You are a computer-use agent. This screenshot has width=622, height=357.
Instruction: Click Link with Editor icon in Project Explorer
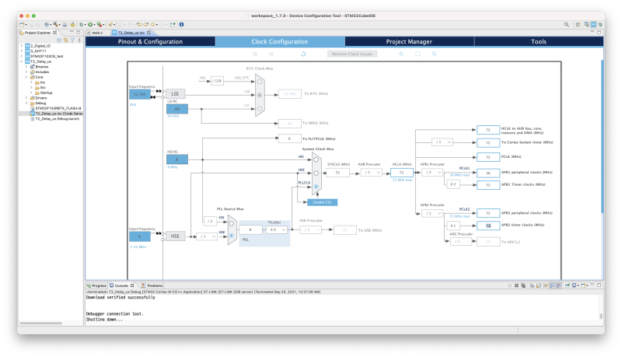[x=66, y=40]
